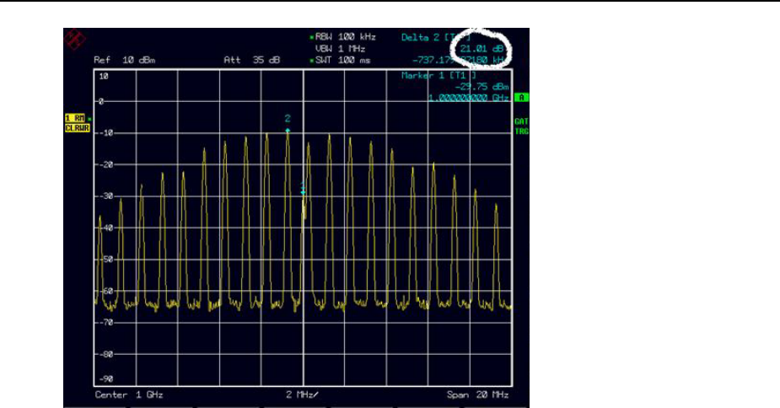Click the -29.75 dBm marker level

481,87
